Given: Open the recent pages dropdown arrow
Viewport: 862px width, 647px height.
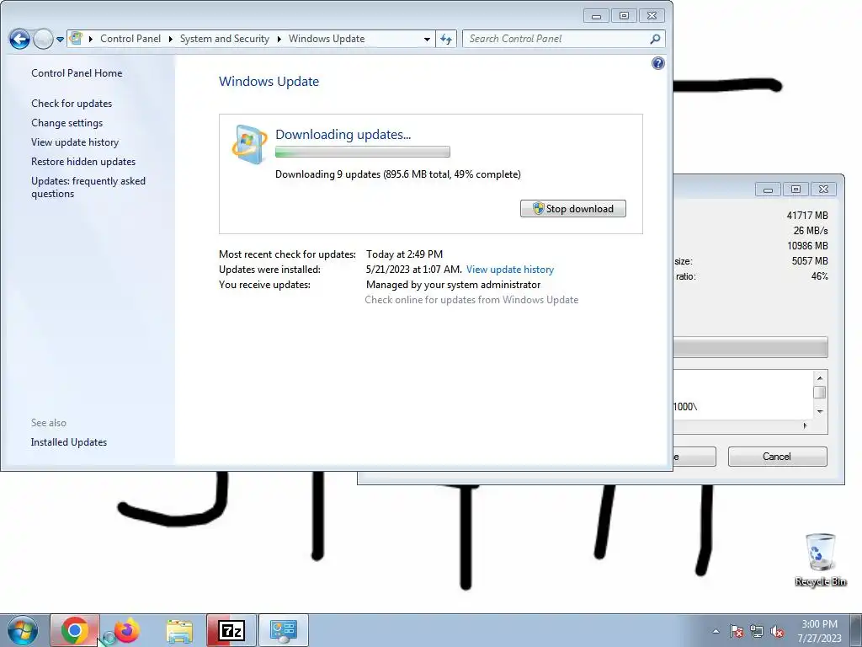Looking at the screenshot, I should pyautogui.click(x=60, y=39).
